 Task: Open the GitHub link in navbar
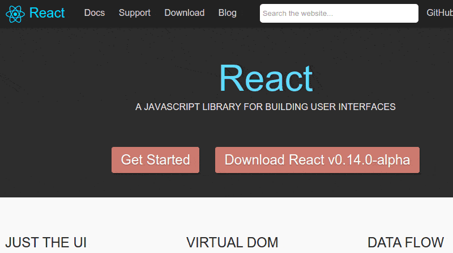pyautogui.click(x=440, y=12)
